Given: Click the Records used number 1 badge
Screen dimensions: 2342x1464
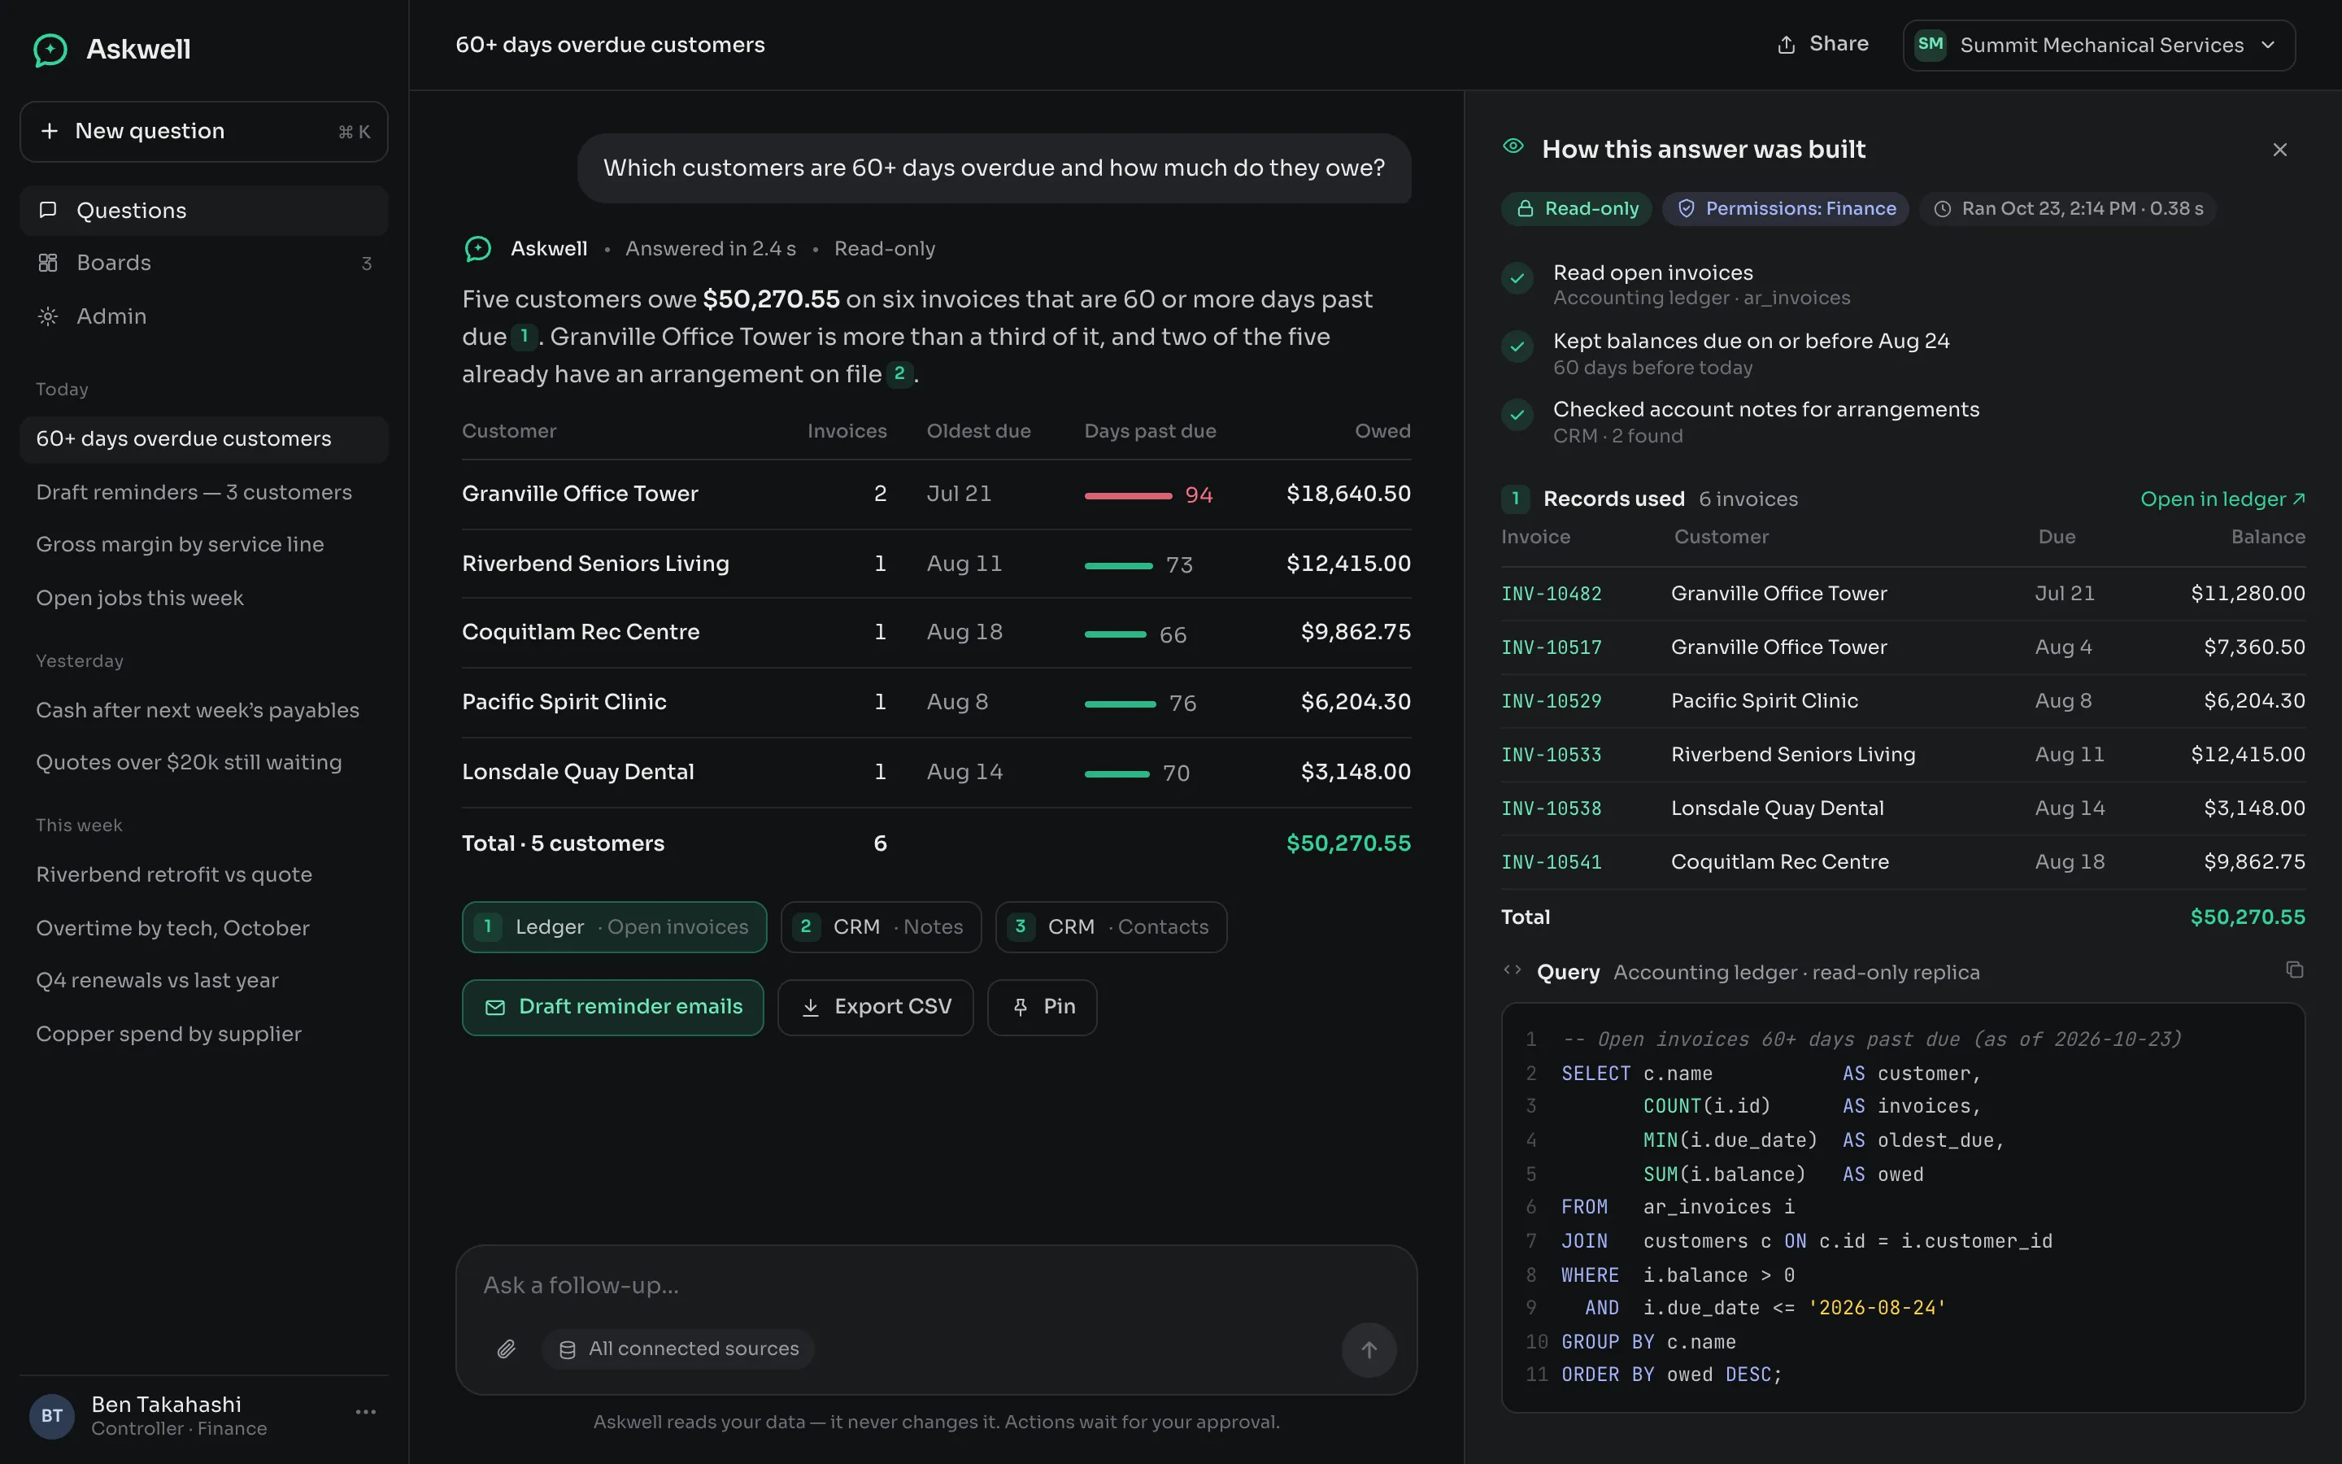Looking at the screenshot, I should [x=1516, y=499].
